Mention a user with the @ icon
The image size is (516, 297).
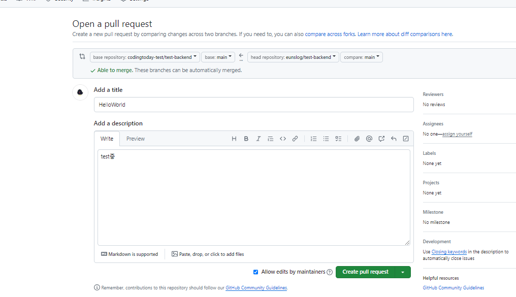(369, 139)
